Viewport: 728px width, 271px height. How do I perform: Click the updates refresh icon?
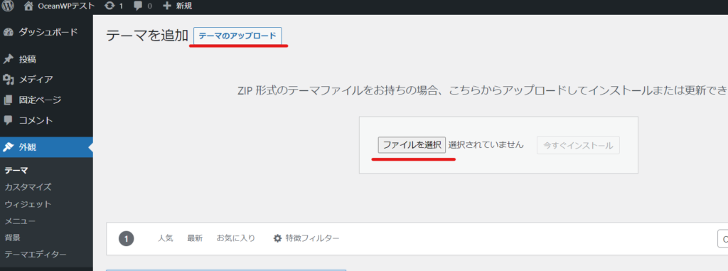click(109, 6)
